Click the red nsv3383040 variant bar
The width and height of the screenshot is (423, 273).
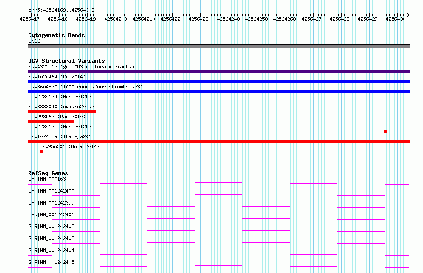pos(62,111)
